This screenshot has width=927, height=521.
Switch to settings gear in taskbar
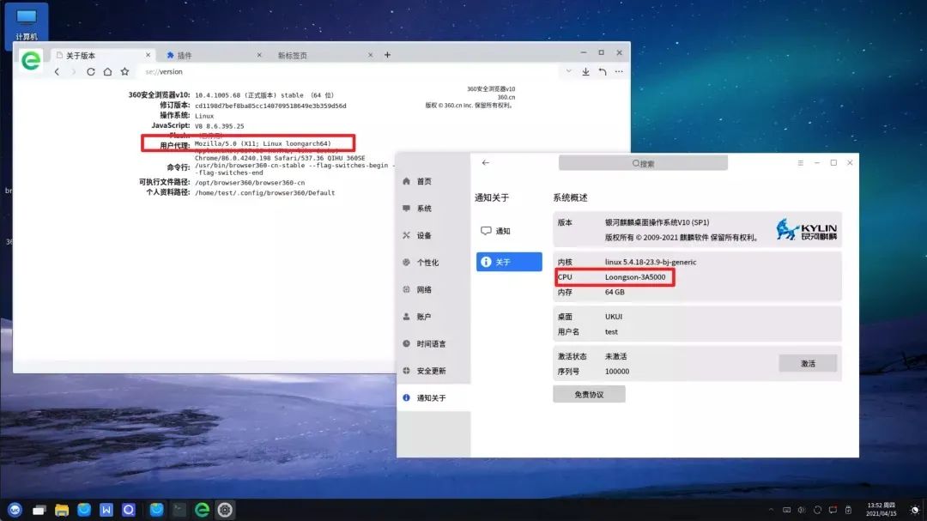coord(225,510)
